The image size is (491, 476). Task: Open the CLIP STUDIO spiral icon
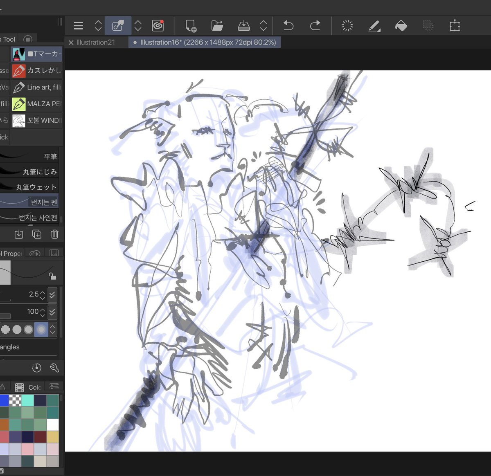pos(158,26)
